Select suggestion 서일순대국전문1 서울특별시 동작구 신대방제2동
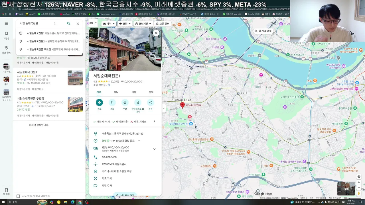 tap(49, 33)
